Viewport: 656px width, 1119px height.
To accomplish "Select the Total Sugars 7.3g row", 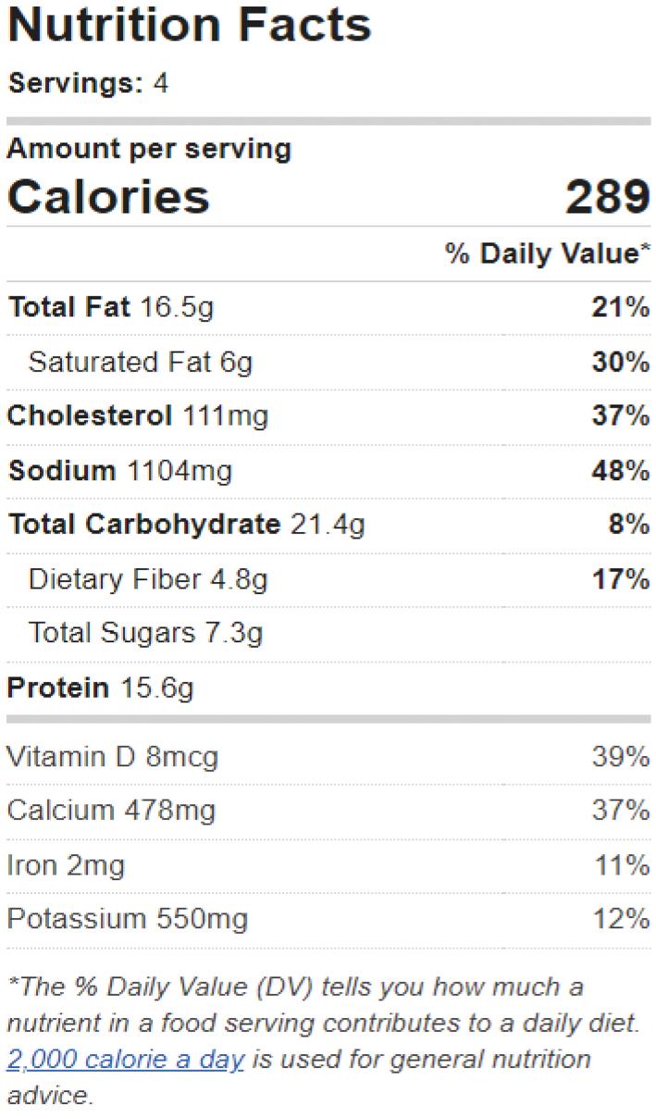I will (328, 633).
